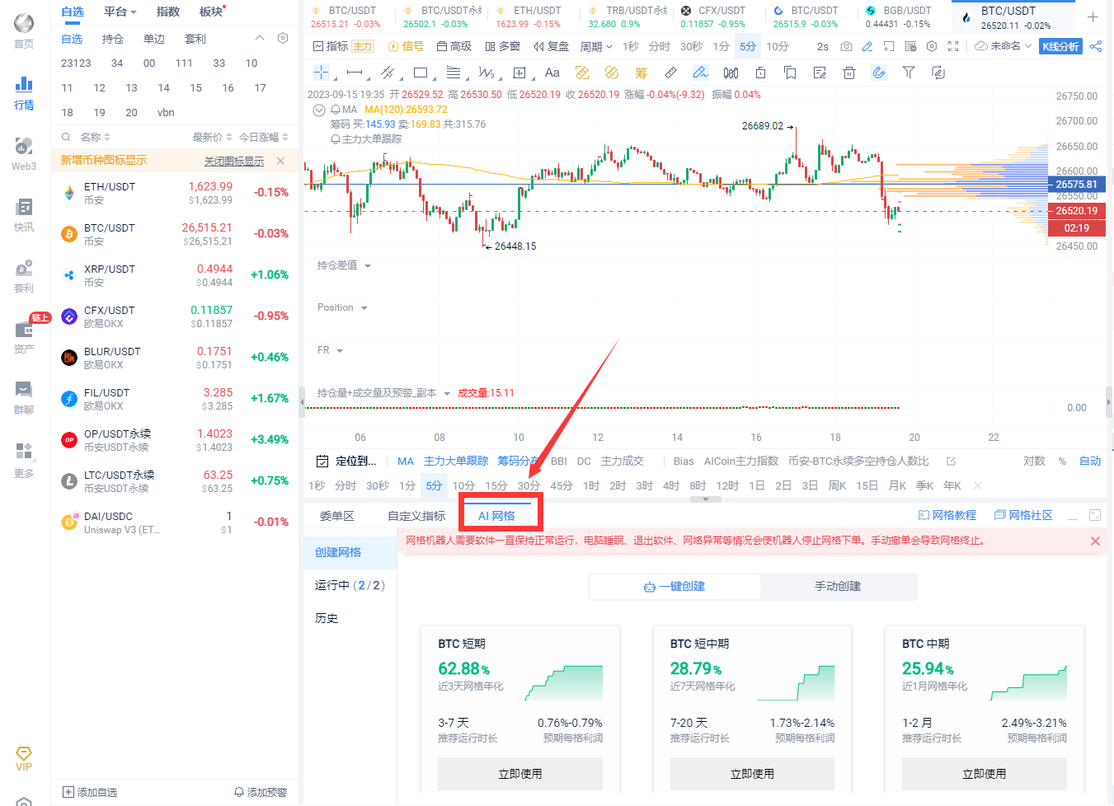
Task: Toggle the 自动 auto scale
Action: tap(1090, 461)
